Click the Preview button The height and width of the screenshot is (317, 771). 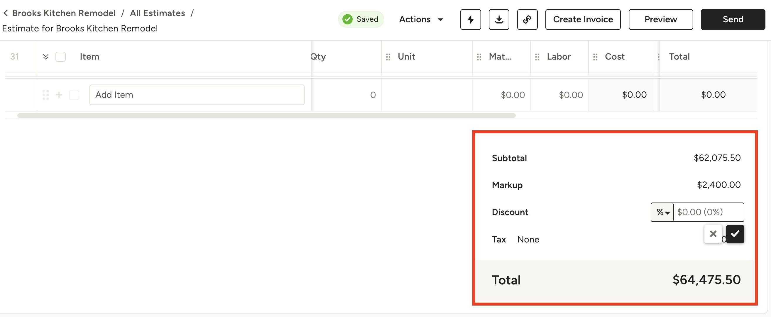coord(661,19)
